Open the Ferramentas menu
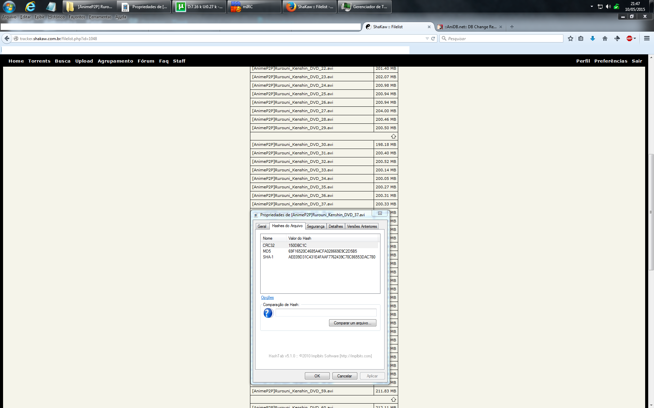This screenshot has width=654, height=408. click(x=100, y=17)
